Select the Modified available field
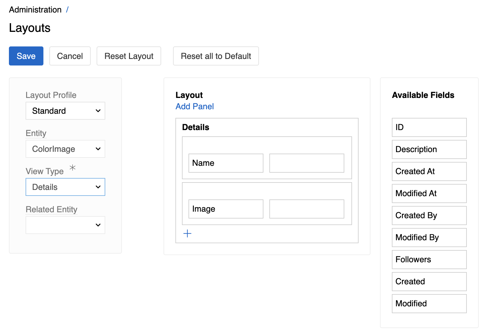The height and width of the screenshot is (334, 487). pos(429,304)
